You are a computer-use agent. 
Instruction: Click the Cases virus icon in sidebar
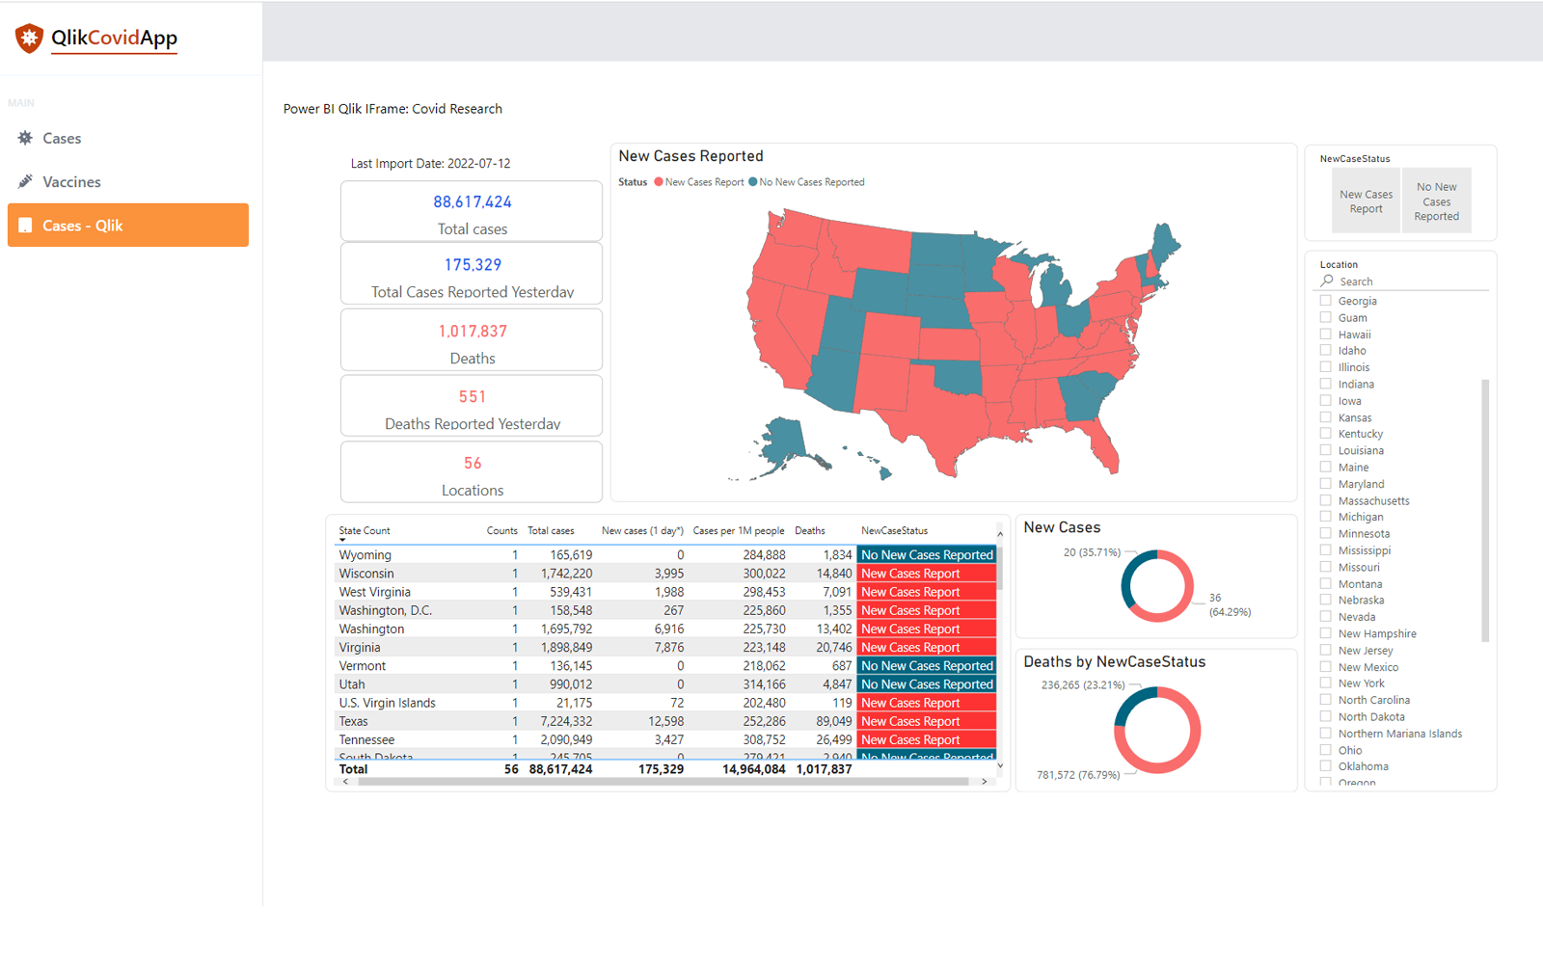(25, 138)
